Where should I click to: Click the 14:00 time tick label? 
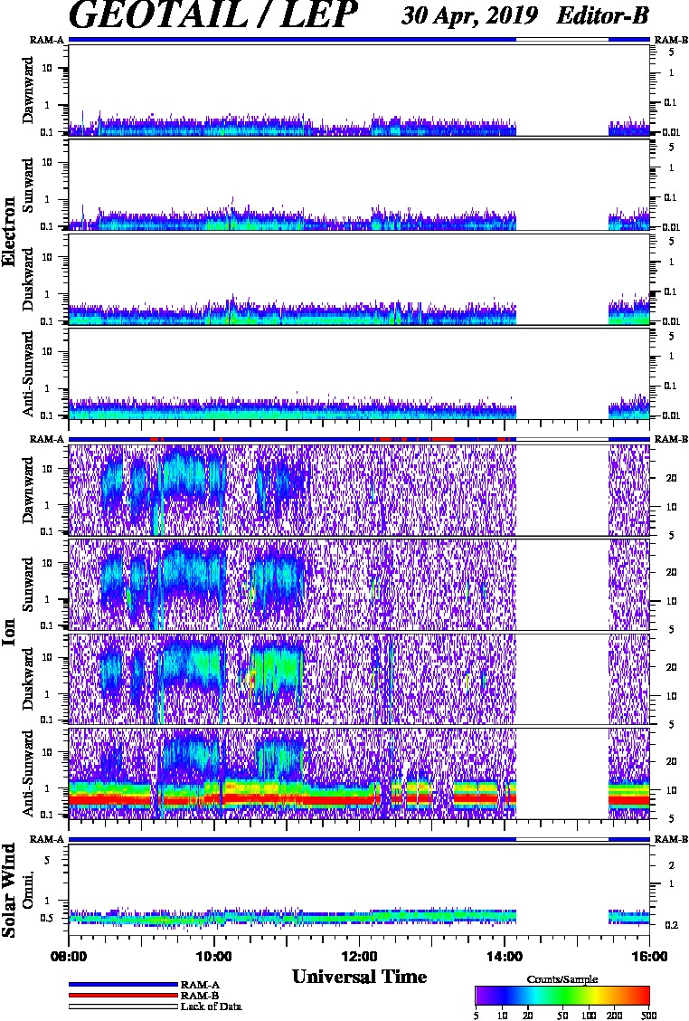click(505, 957)
